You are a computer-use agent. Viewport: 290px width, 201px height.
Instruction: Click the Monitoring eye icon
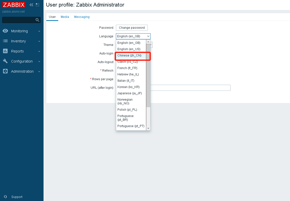[5, 31]
